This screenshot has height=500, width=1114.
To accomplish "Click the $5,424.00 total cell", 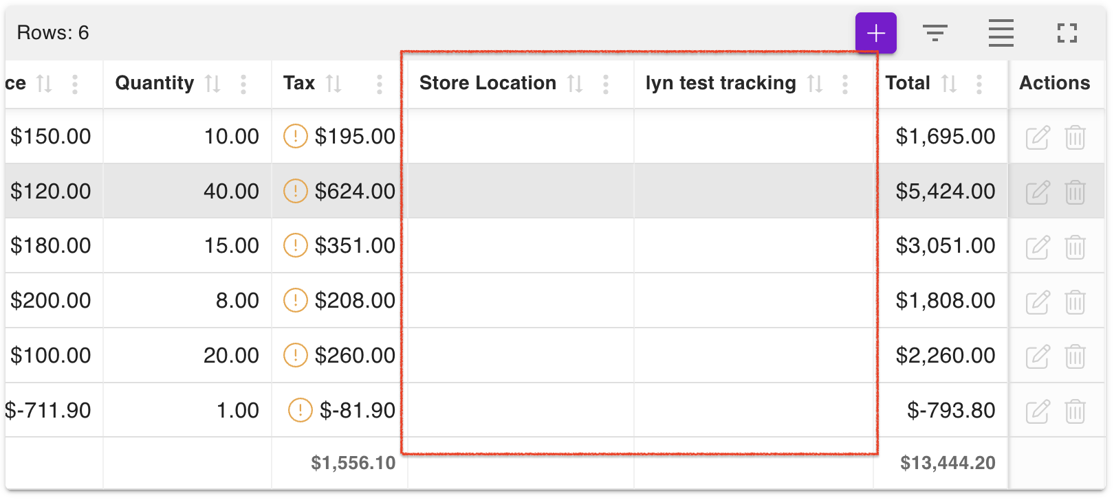I will (x=941, y=191).
